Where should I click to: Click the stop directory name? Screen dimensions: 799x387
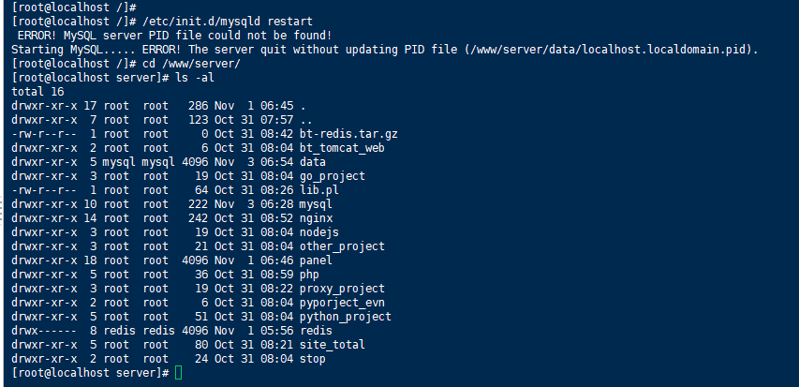(313, 359)
